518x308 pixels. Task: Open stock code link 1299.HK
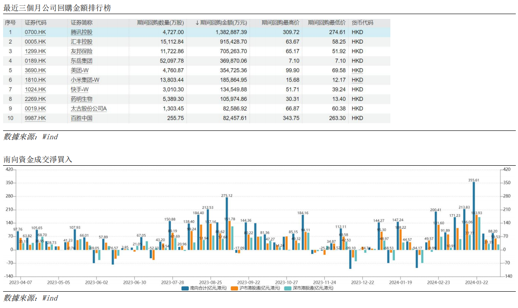[35, 51]
